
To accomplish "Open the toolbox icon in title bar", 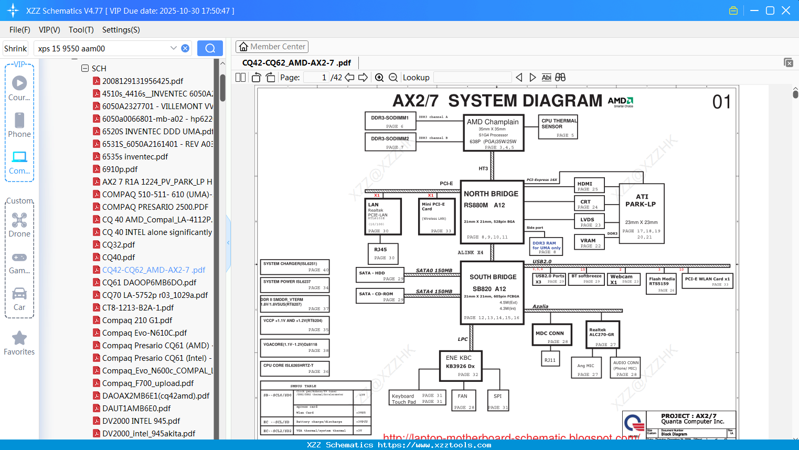I will pyautogui.click(x=733, y=10).
